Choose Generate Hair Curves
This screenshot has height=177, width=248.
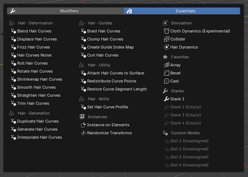click(x=37, y=129)
